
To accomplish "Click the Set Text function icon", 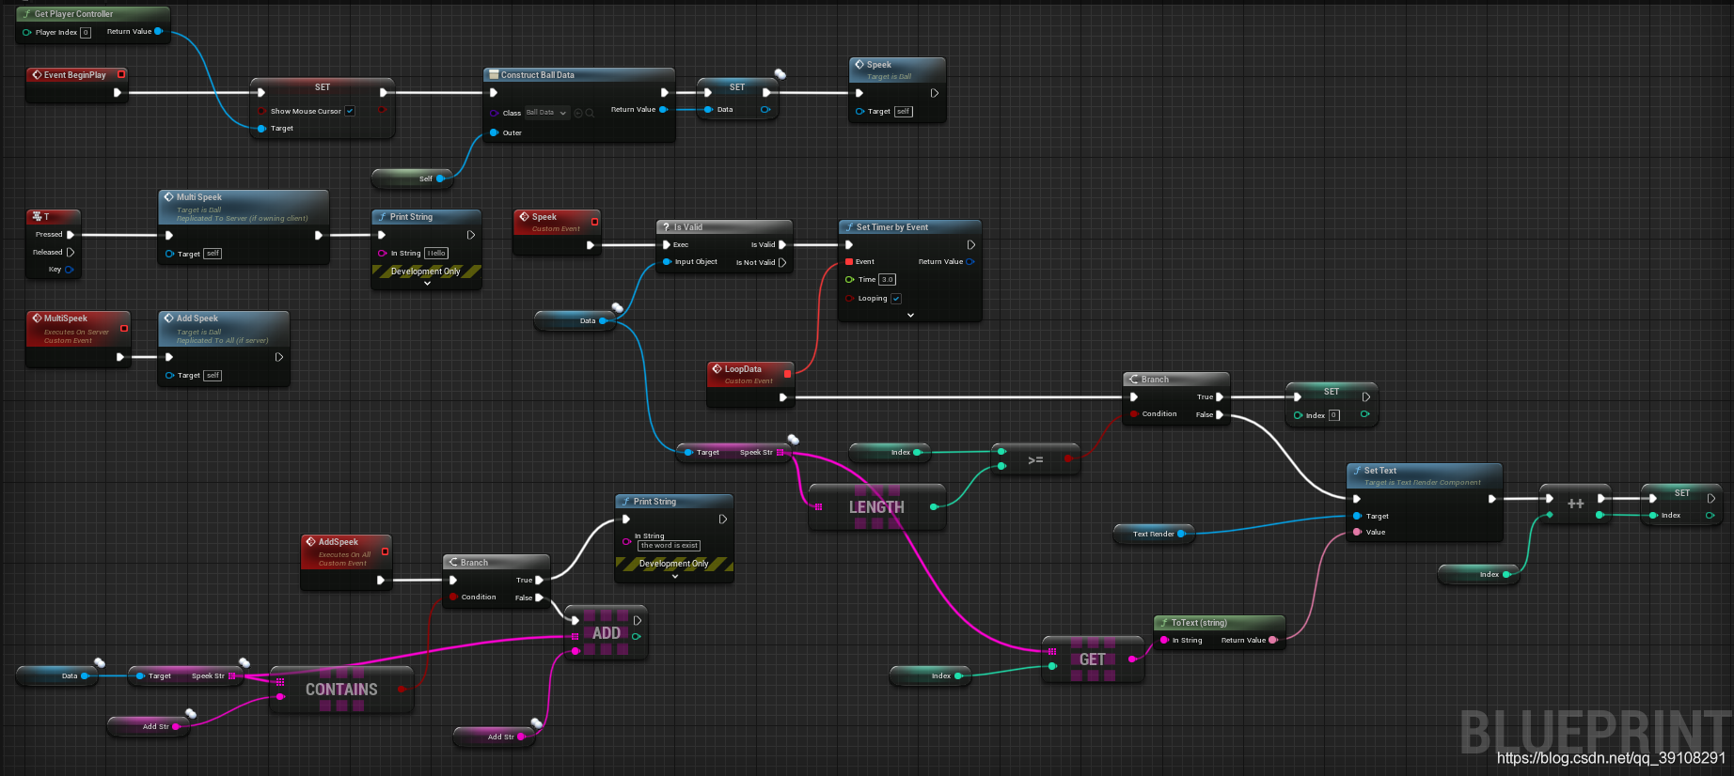I will (x=1357, y=471).
